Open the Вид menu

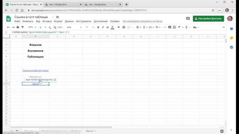(x=38, y=21)
